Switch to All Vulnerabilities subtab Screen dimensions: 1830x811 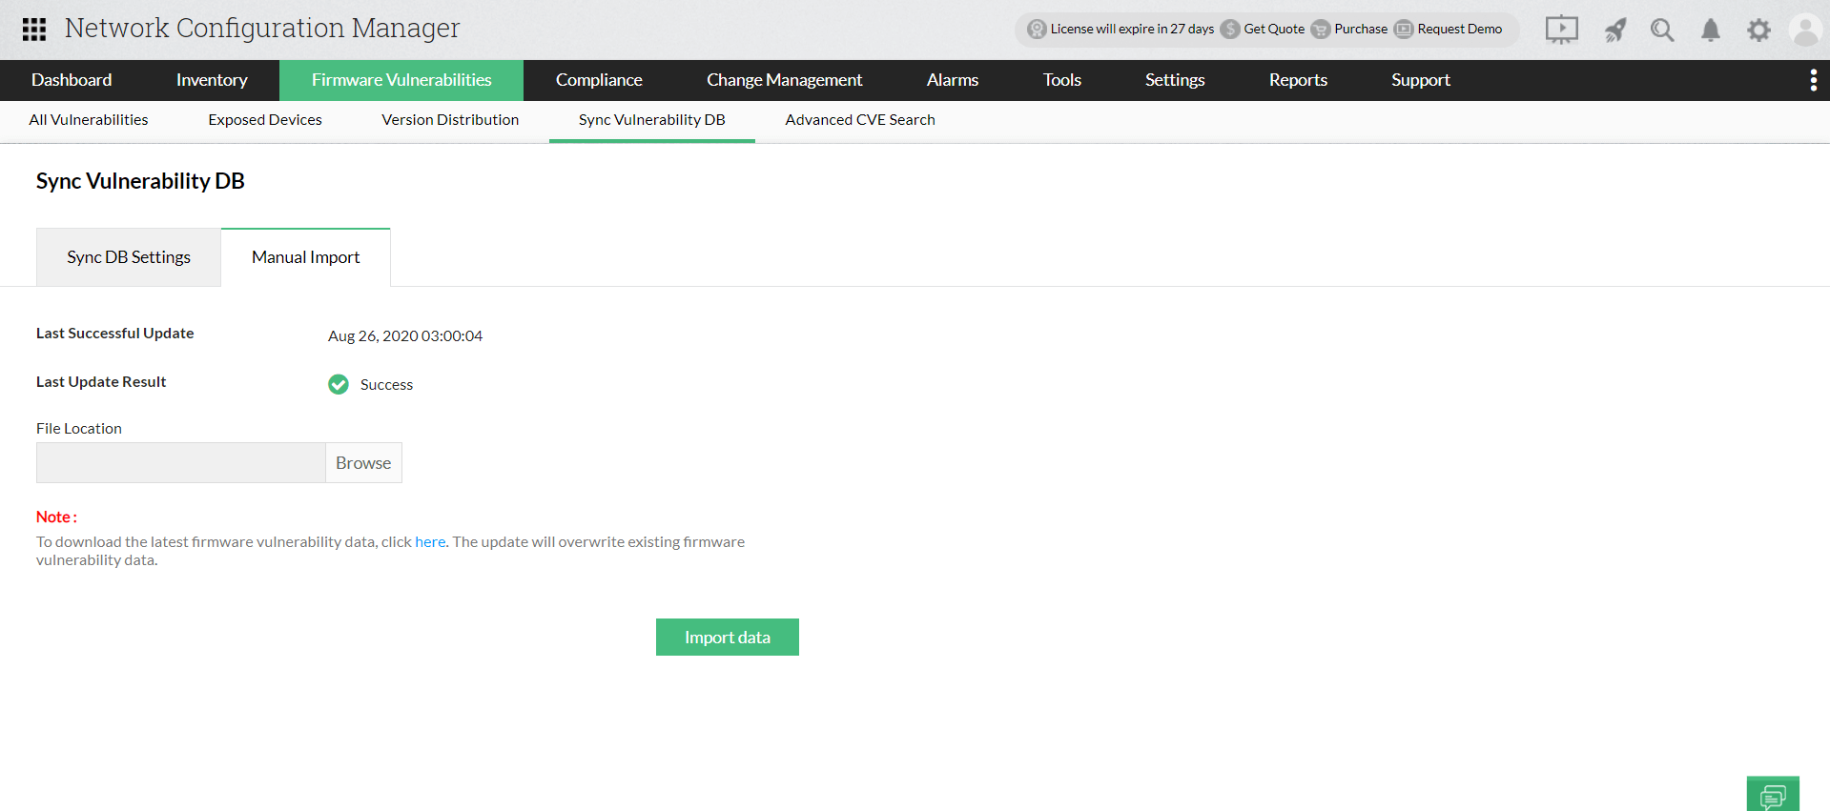pyautogui.click(x=89, y=120)
